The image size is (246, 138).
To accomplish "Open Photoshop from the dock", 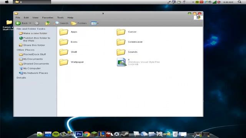I will click(79, 134).
